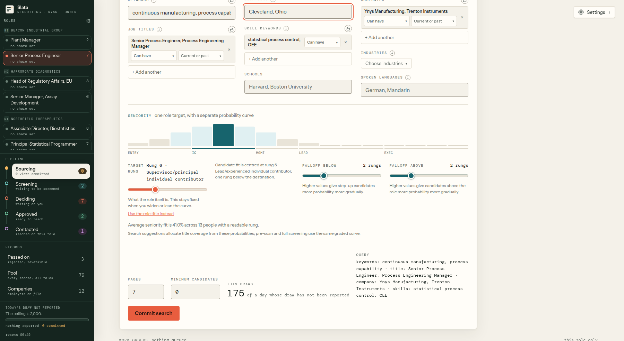Show the info icon next to Skill Keywords
This screenshot has height=341, width=624.
(x=286, y=29)
